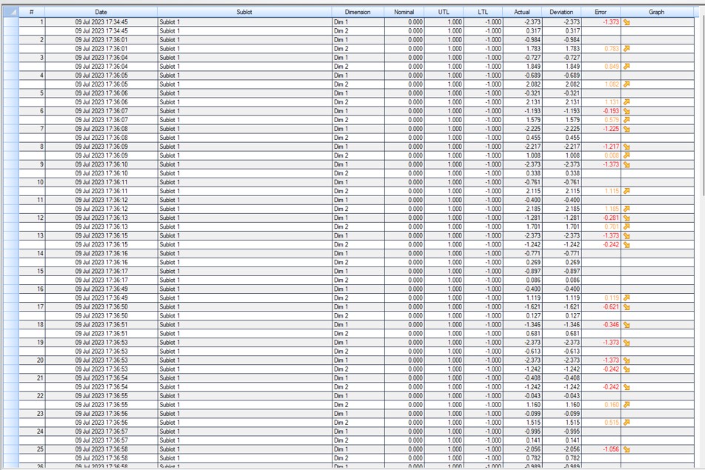
Task: Click up-arrow graph icon beside error 1.082
Action: tap(627, 84)
